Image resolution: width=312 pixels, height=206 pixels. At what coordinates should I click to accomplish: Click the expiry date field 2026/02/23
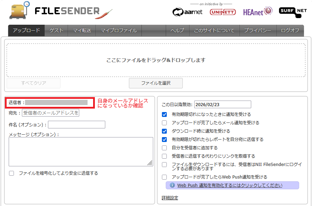222,104
